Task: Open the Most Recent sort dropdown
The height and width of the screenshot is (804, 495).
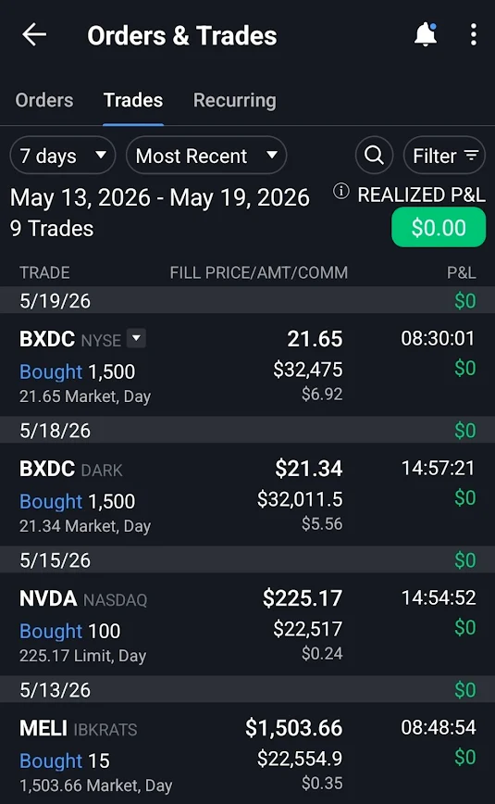Action: [x=206, y=155]
